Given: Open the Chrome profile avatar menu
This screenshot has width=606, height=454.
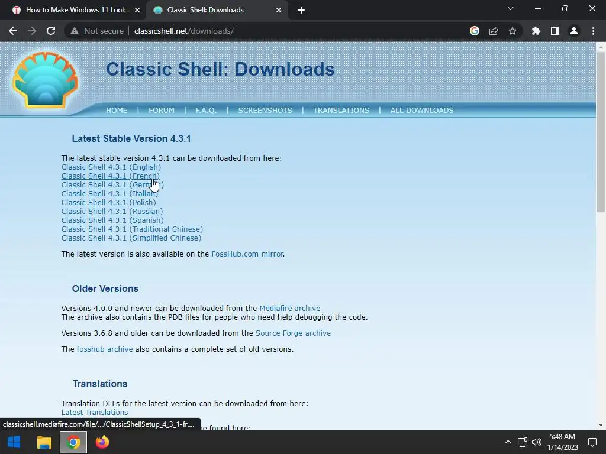Looking at the screenshot, I should click(574, 31).
